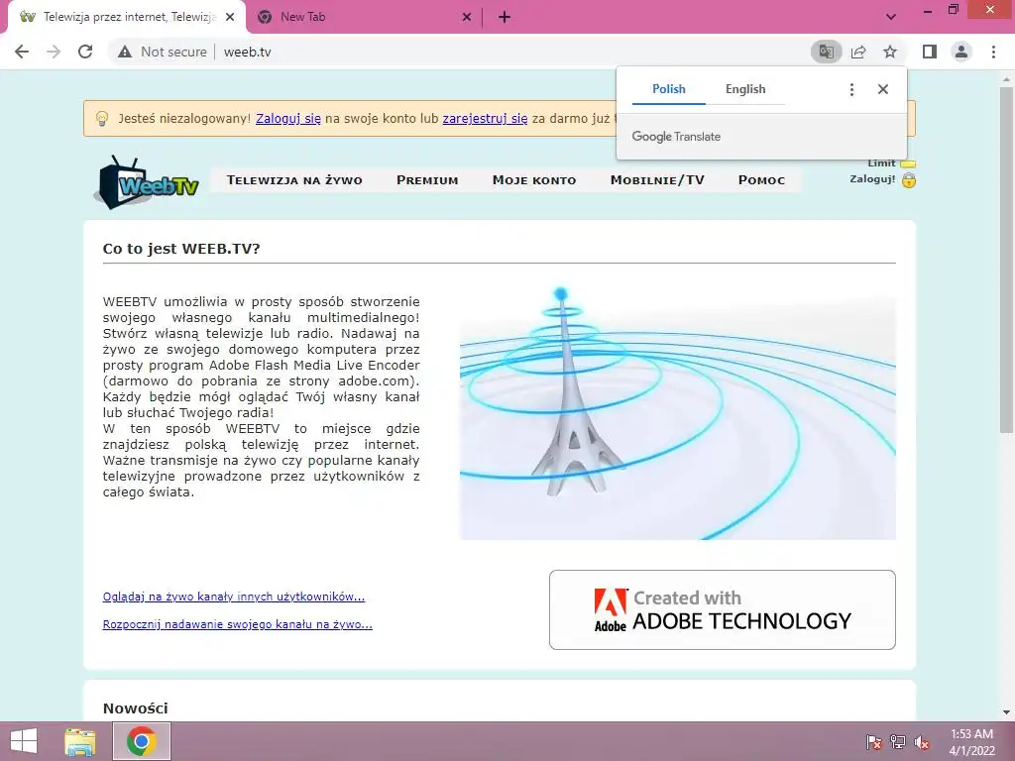The height and width of the screenshot is (761, 1015).
Task: Click the zarejestruj się link in banner
Action: pyautogui.click(x=485, y=119)
